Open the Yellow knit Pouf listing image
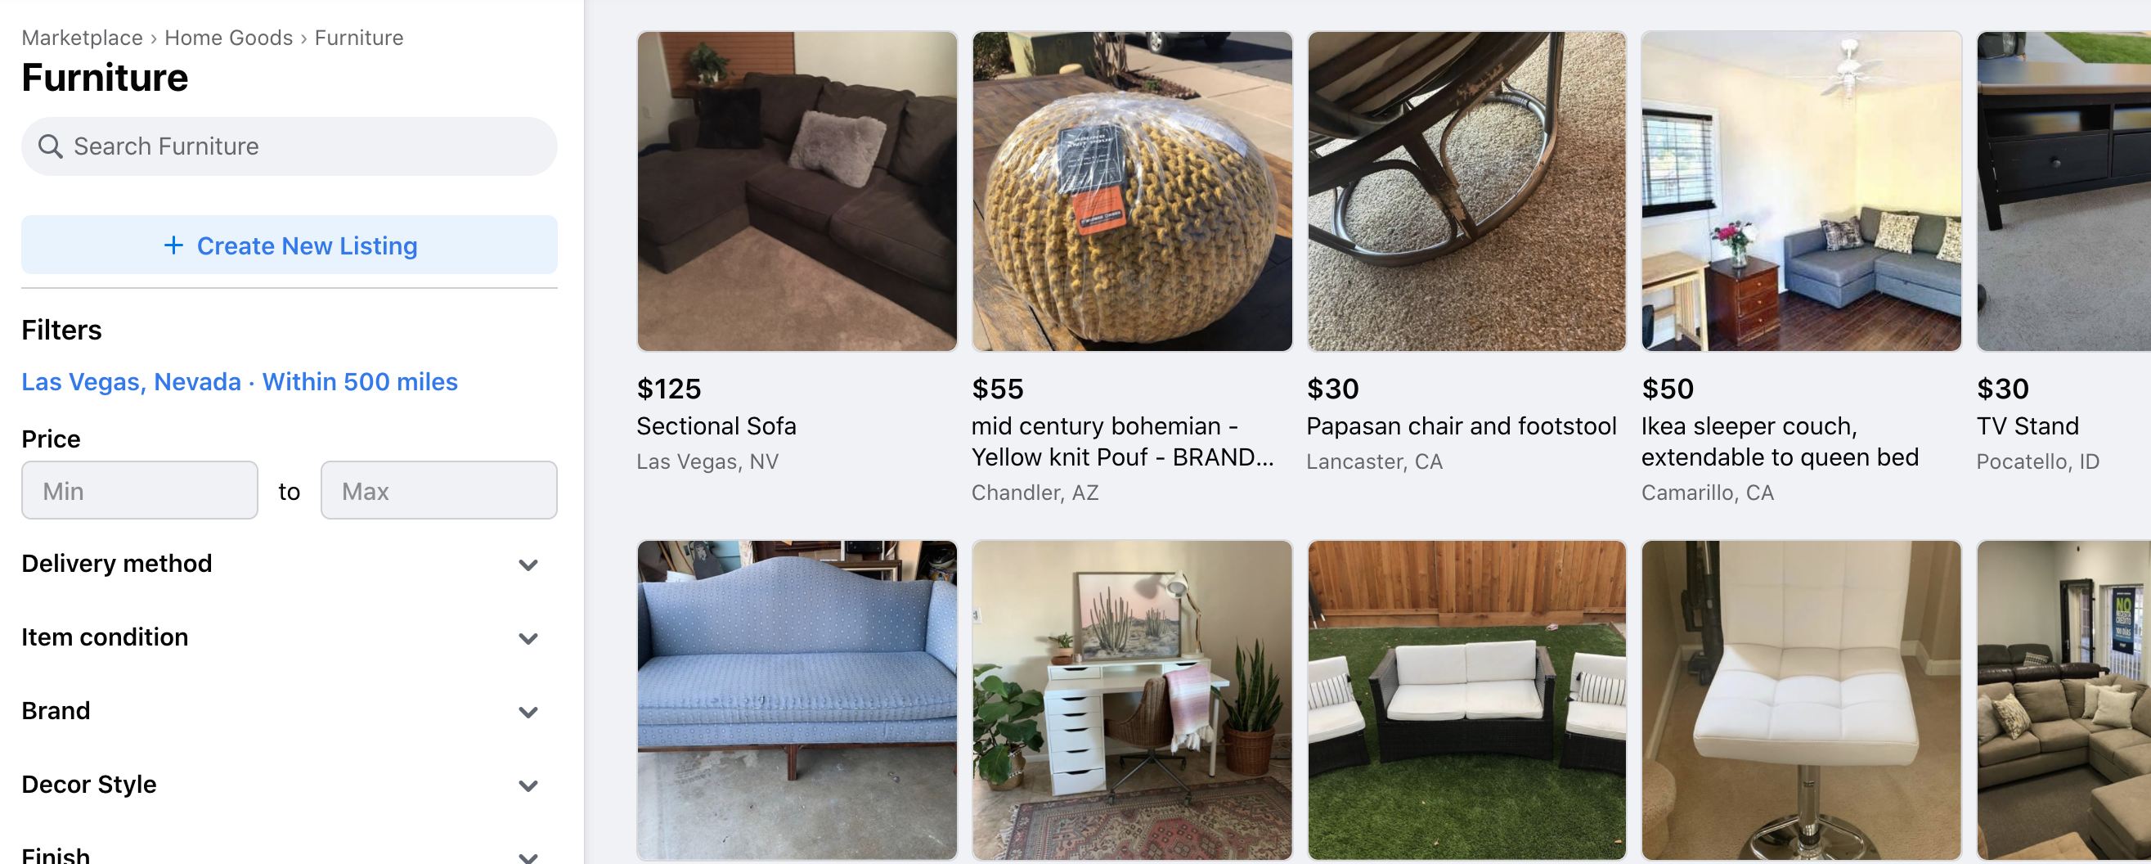 (1131, 191)
